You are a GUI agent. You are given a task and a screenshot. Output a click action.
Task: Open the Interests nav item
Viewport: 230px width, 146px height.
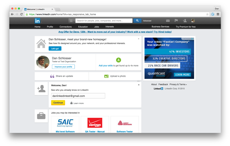[x=110, y=27]
